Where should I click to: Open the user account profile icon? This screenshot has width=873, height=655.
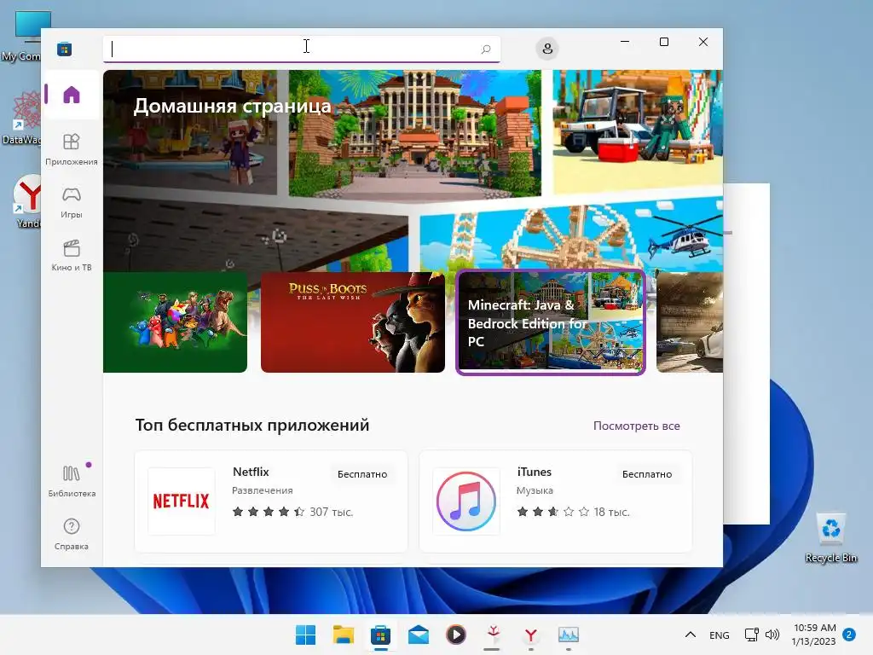click(547, 49)
